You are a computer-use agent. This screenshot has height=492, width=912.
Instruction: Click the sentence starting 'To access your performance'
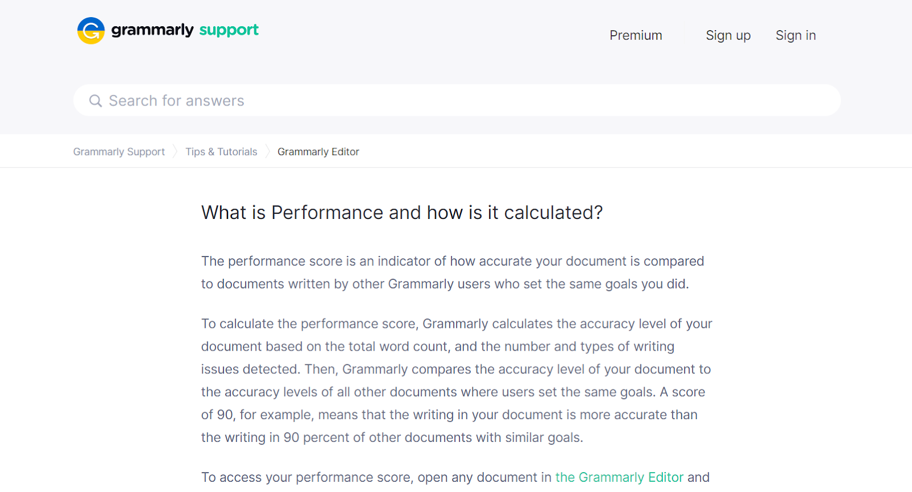click(376, 477)
